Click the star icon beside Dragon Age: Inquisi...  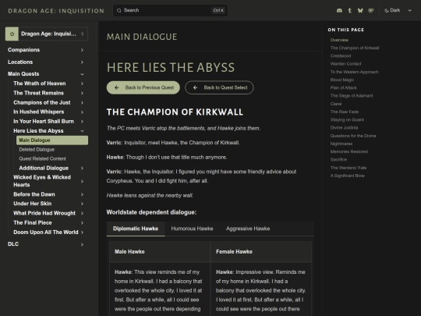pos(12,34)
